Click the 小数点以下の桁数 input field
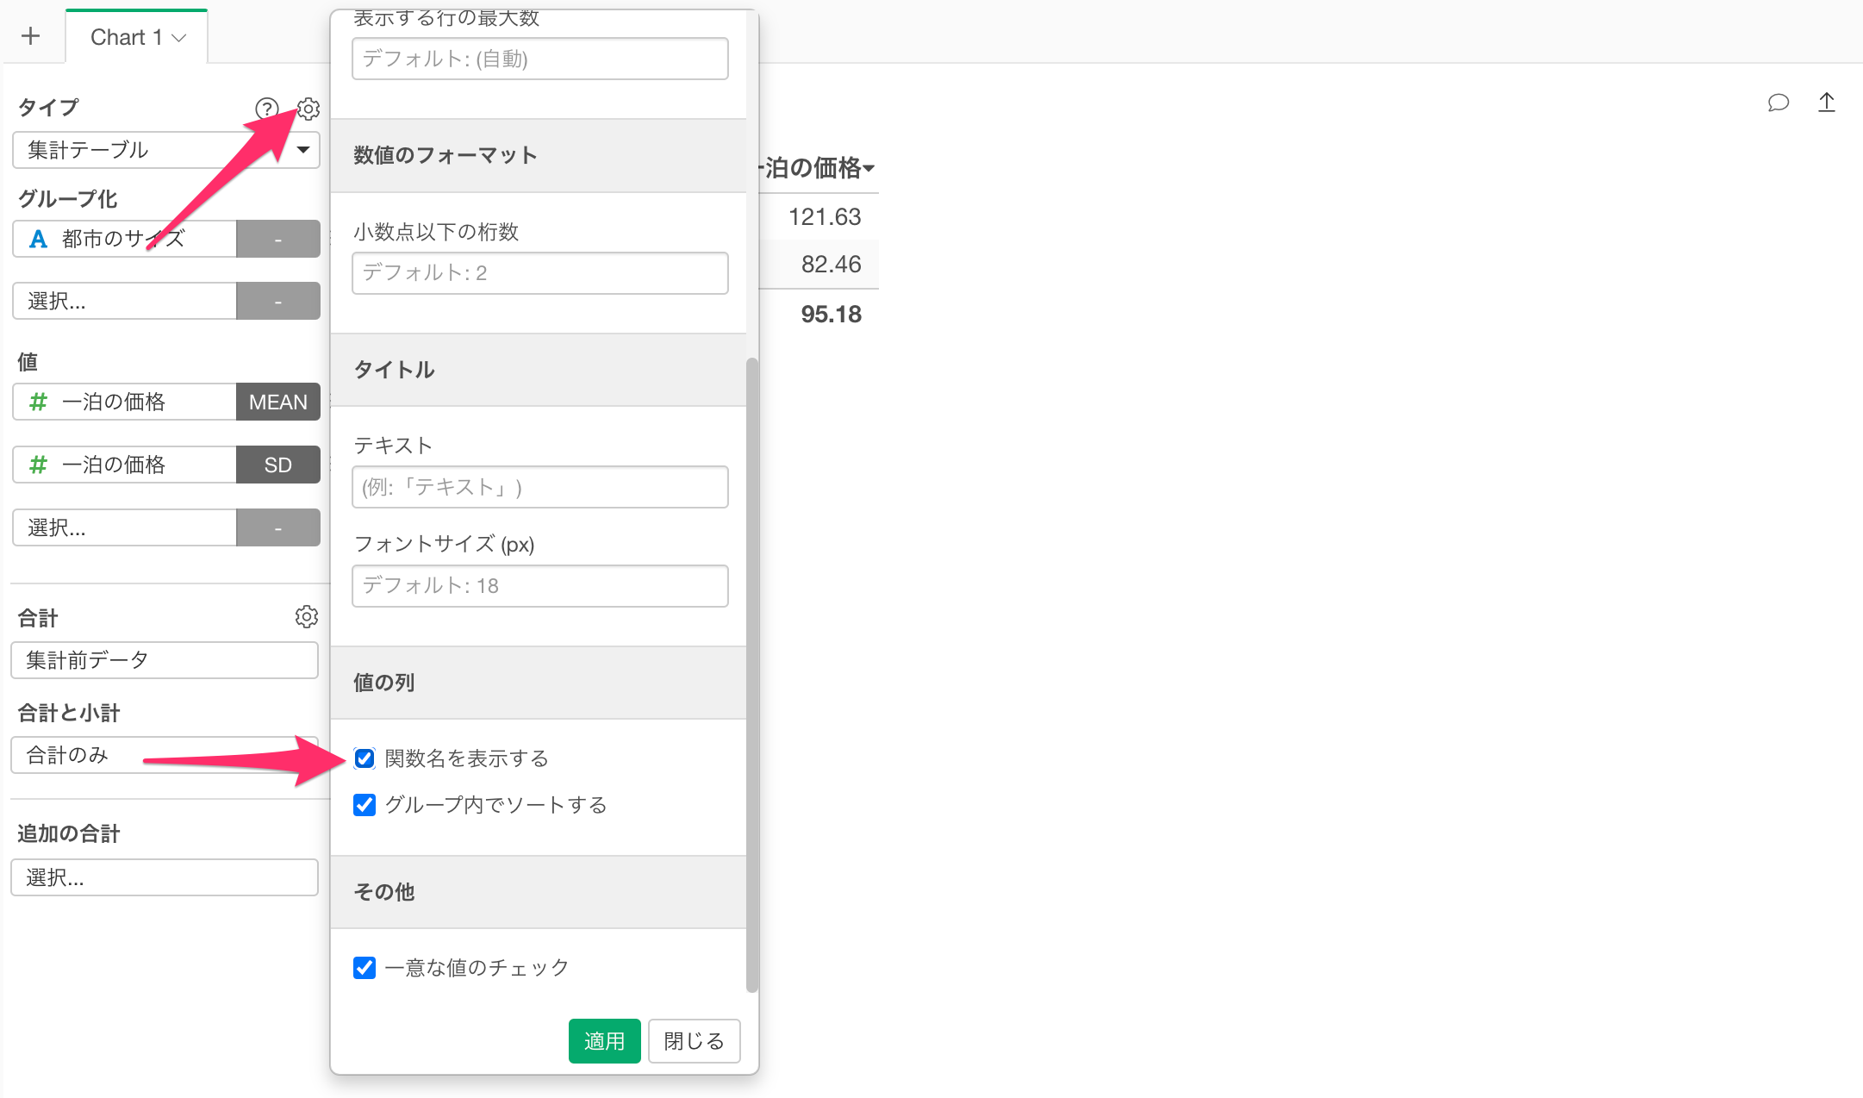 point(539,273)
